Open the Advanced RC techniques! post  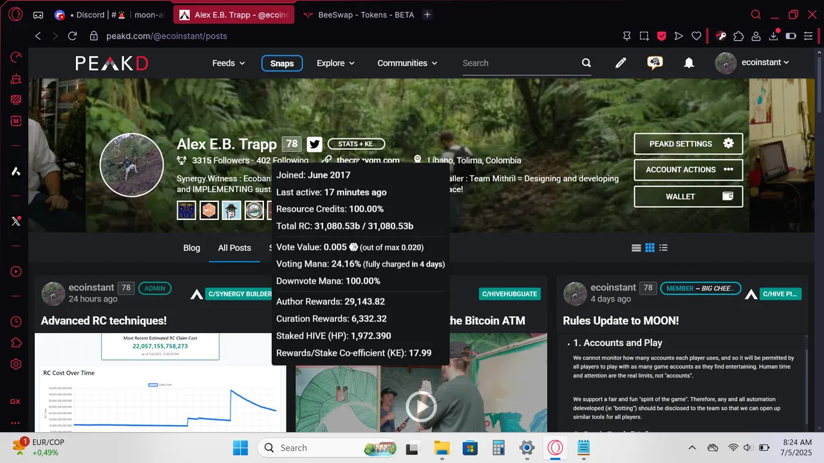pyautogui.click(x=104, y=320)
